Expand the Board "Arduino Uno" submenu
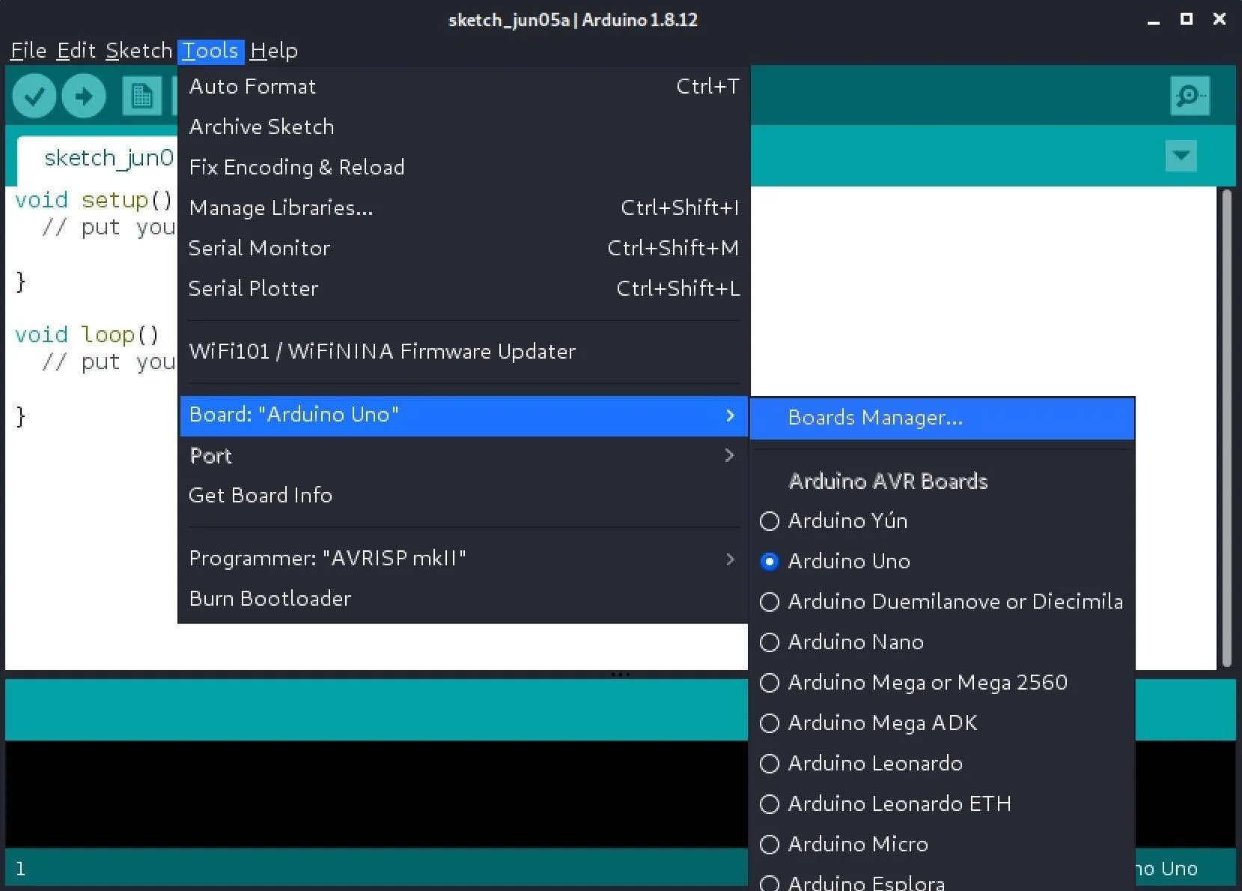The image size is (1242, 891). point(464,416)
